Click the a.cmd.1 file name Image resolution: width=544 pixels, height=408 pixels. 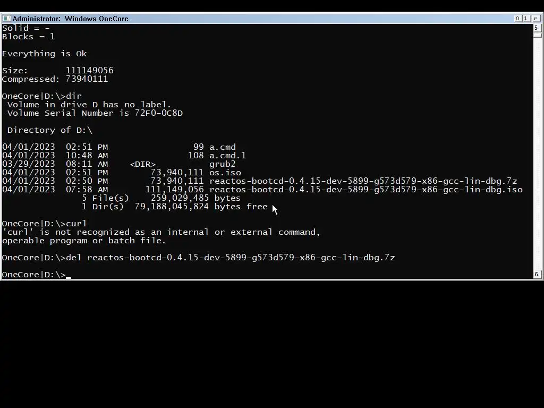[x=227, y=156]
